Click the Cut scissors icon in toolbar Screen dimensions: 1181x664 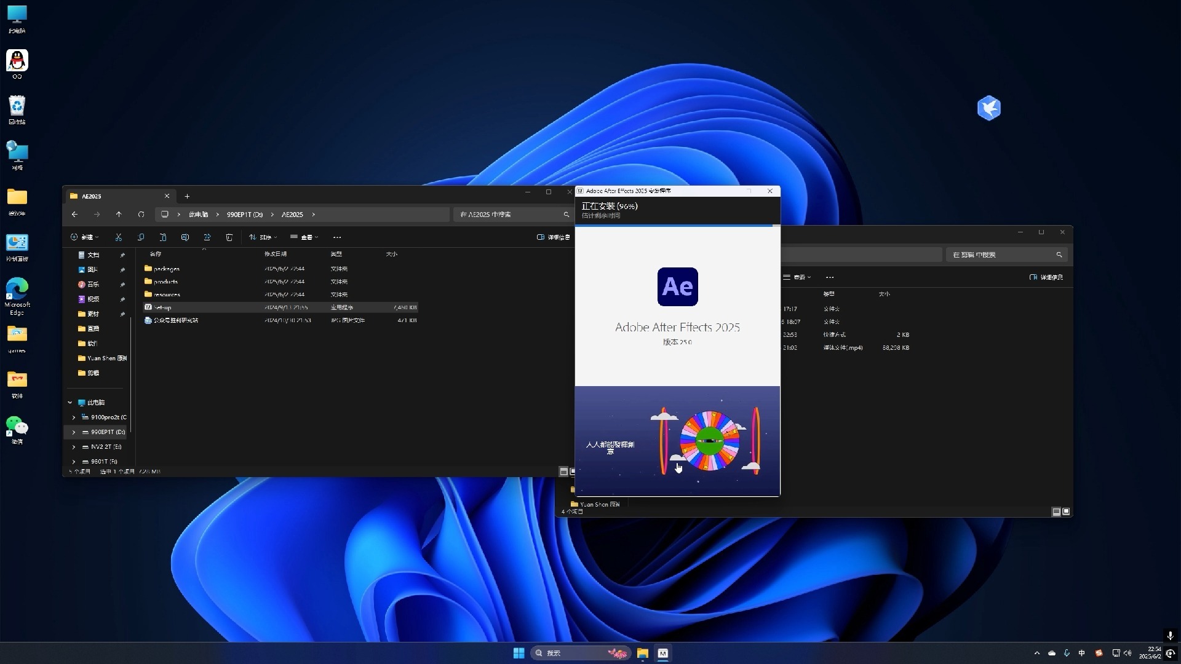(x=119, y=237)
